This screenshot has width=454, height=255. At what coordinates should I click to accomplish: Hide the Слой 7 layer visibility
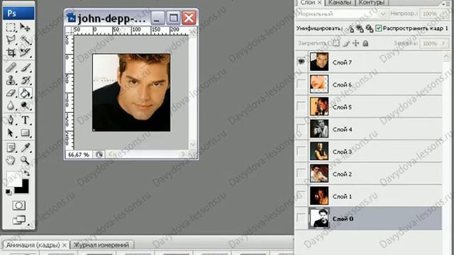point(301,62)
